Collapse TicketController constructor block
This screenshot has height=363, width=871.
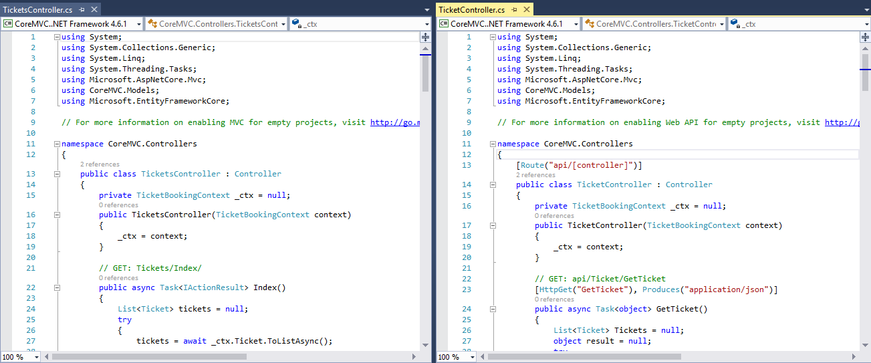[x=493, y=225]
